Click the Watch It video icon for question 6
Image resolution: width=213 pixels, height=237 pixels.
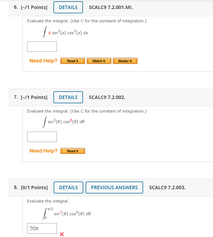coord(99,61)
